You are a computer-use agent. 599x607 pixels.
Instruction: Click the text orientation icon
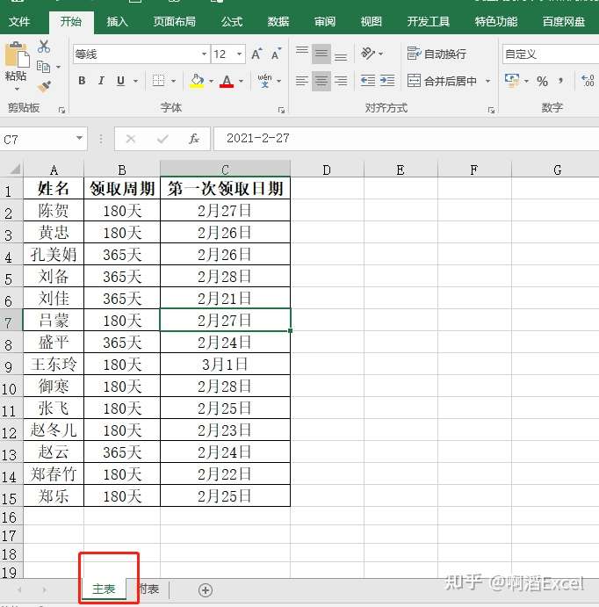pyautogui.click(x=368, y=53)
